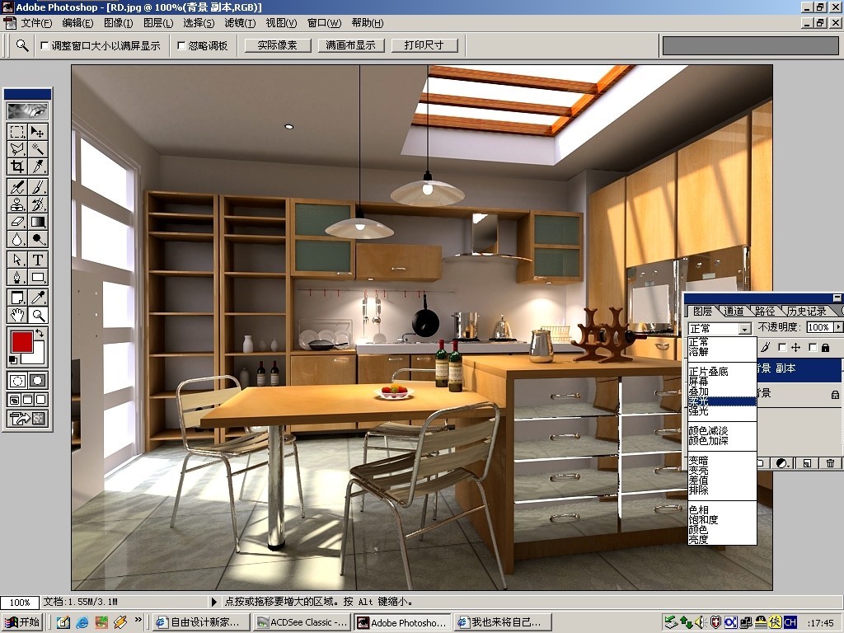This screenshot has height=633, width=844.
Task: Select the Crop tool
Action: (16, 166)
